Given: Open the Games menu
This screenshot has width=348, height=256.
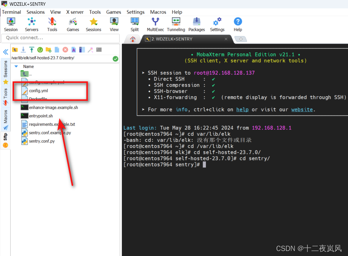Looking at the screenshot, I should tap(113, 12).
